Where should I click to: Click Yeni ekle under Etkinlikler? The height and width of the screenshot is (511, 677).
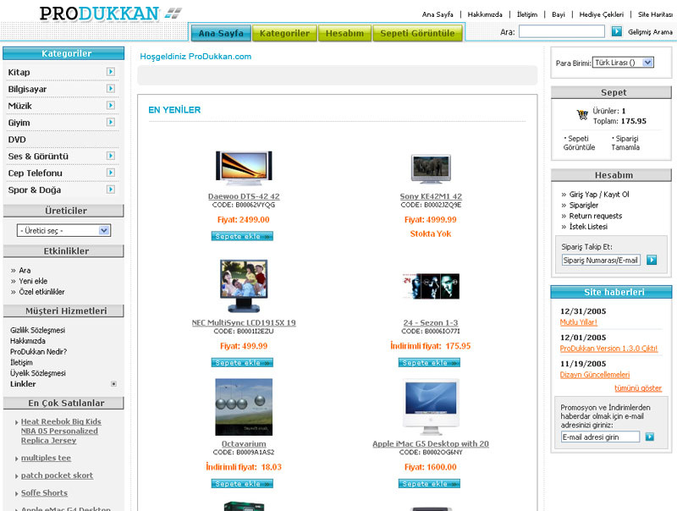33,281
